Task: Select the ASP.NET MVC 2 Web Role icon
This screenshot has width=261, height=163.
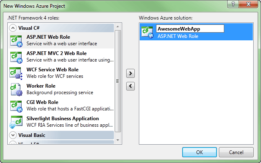Action: 16,57
